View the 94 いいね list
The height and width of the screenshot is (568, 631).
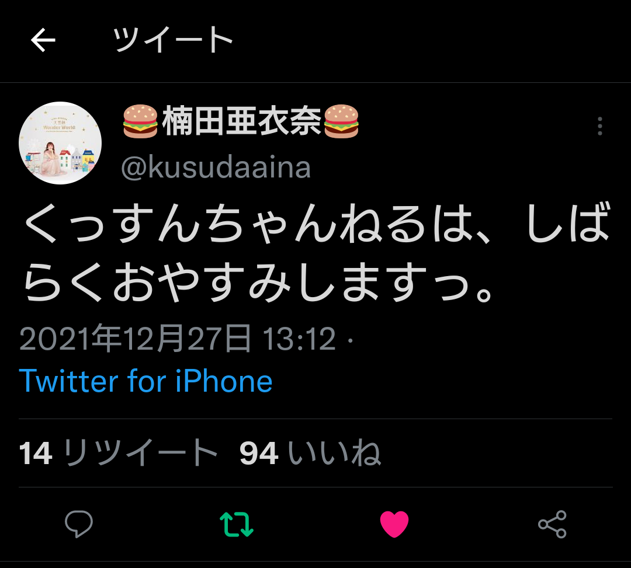(310, 453)
